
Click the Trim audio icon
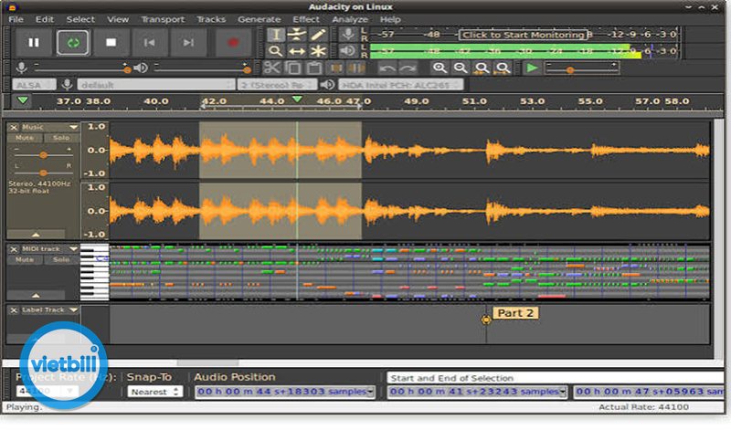point(335,68)
